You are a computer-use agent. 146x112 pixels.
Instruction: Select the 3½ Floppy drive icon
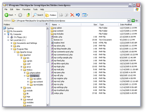coord(12,37)
